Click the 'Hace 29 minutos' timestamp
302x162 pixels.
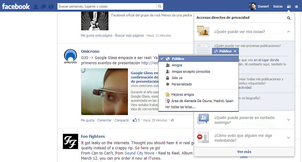(155, 120)
